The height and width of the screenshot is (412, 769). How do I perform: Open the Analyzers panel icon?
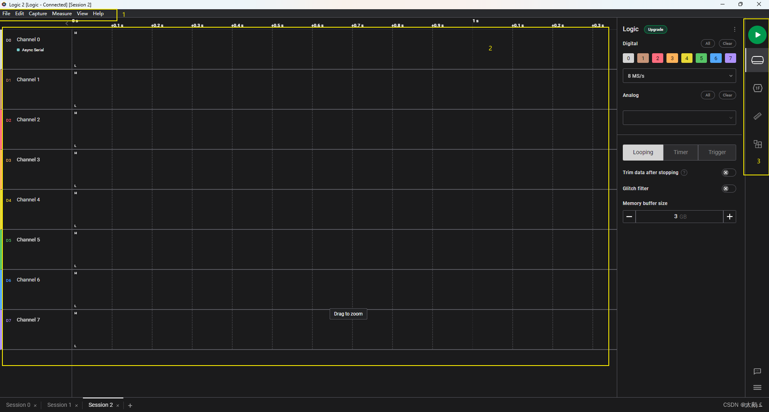(x=757, y=88)
